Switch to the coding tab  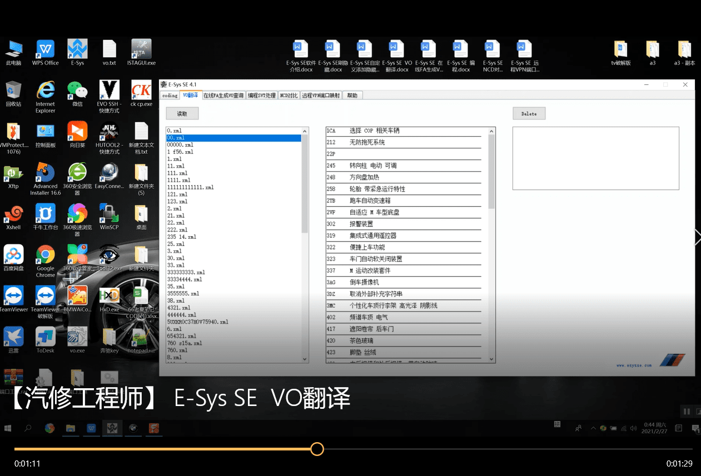coord(170,96)
